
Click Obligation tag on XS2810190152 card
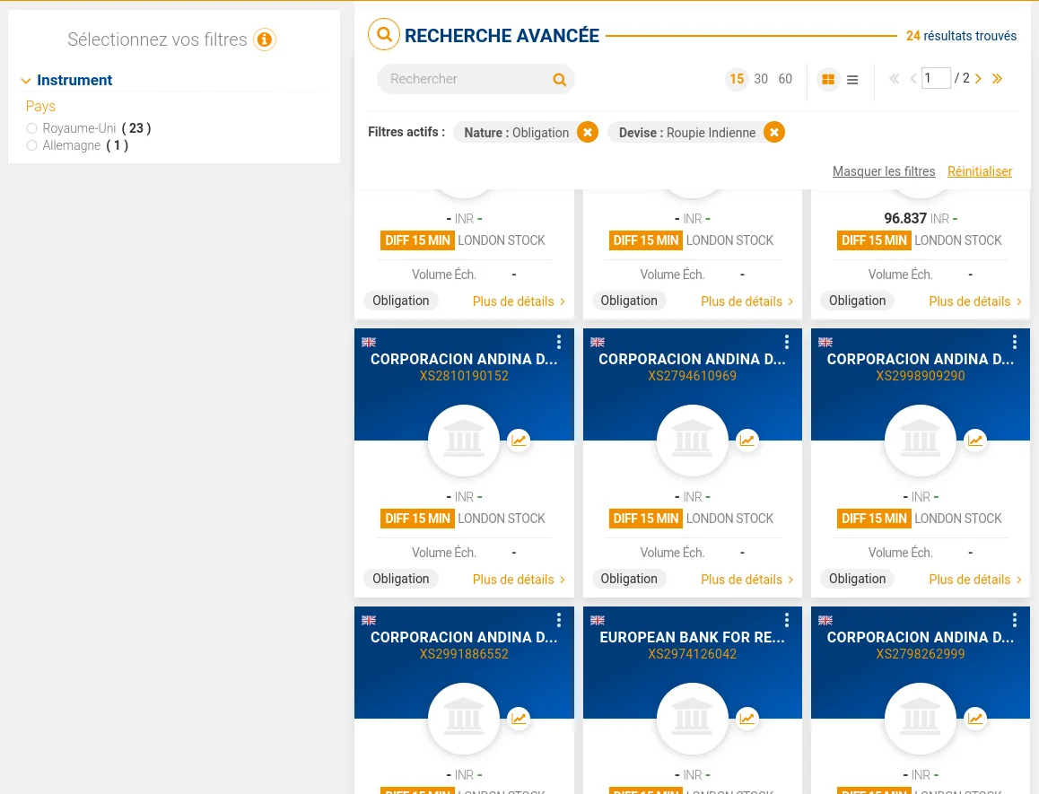[x=401, y=579]
